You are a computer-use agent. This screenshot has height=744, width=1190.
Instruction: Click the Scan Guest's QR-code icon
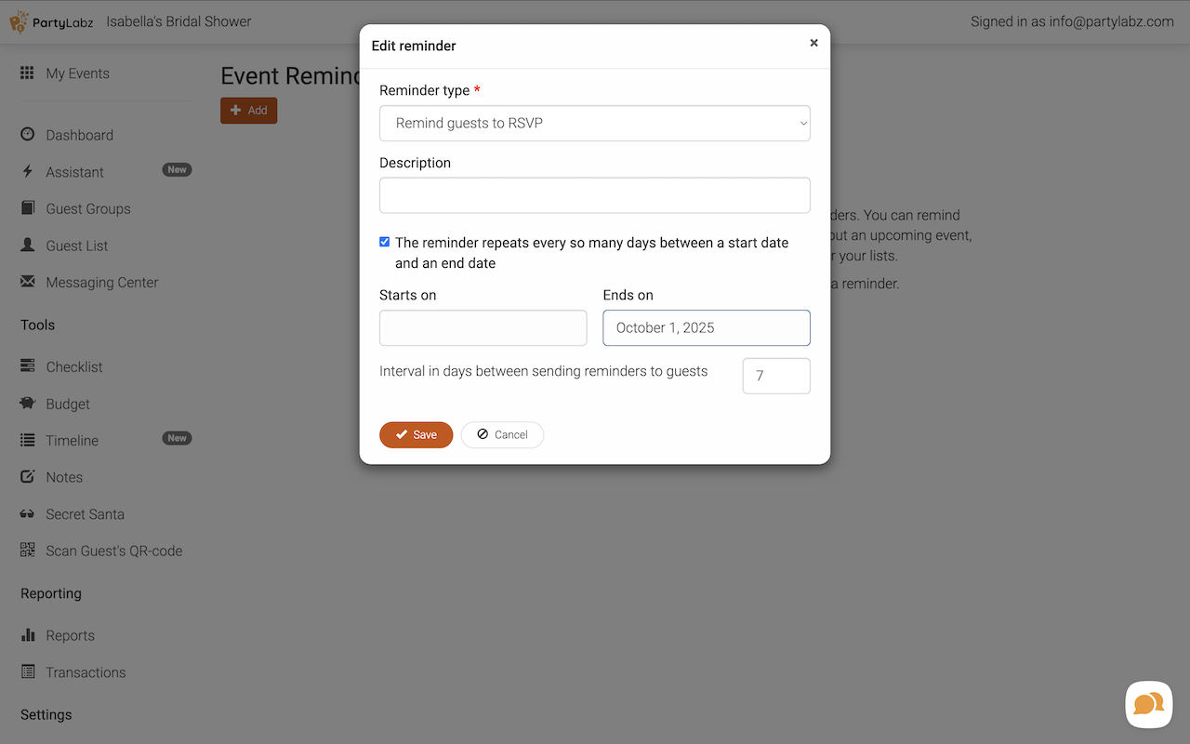tap(28, 551)
